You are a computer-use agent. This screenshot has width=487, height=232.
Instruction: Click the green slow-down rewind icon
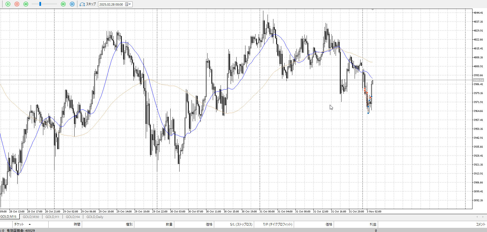[x=26, y=4]
